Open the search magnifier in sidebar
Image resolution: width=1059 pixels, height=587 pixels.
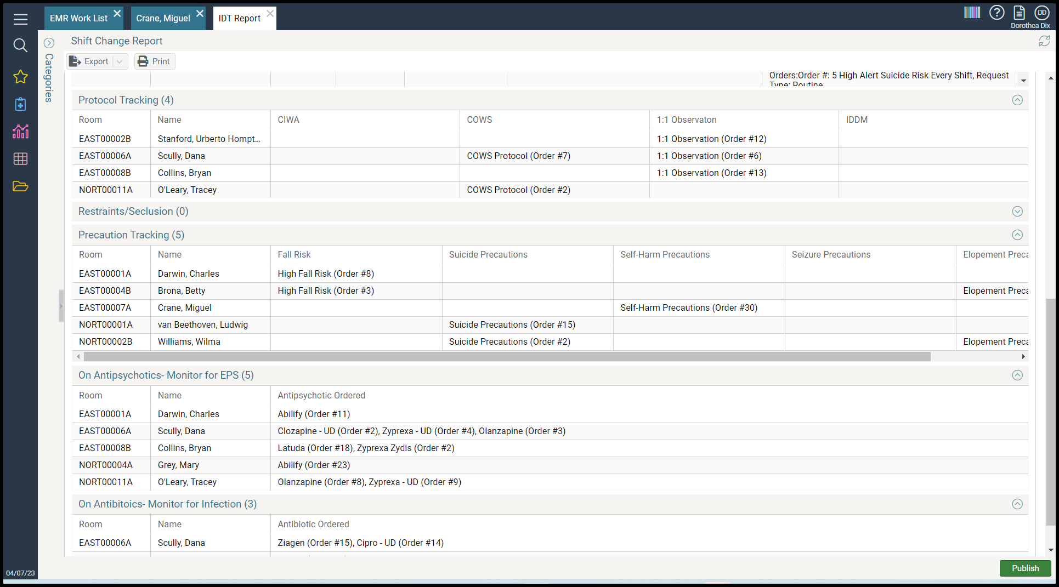tap(20, 45)
